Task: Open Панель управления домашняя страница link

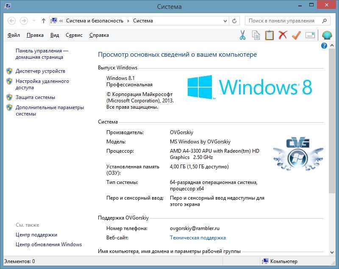Action: click(x=42, y=54)
